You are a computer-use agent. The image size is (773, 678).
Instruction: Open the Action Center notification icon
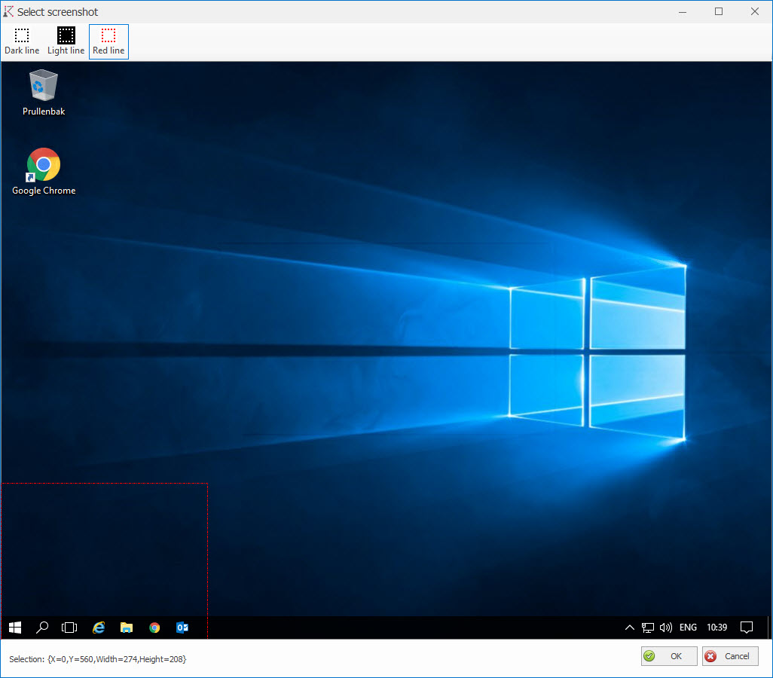click(x=747, y=628)
